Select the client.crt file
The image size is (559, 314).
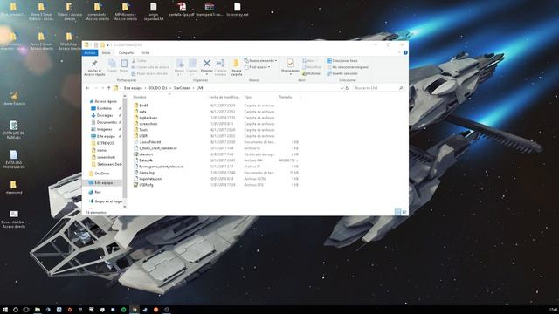click(x=143, y=154)
